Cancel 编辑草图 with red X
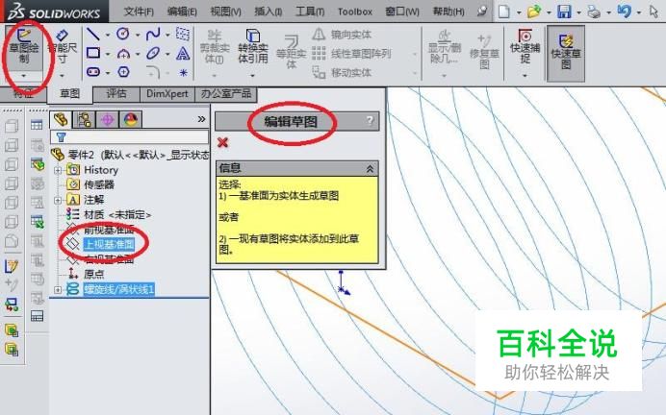Viewport: 666px width, 415px height. [222, 142]
